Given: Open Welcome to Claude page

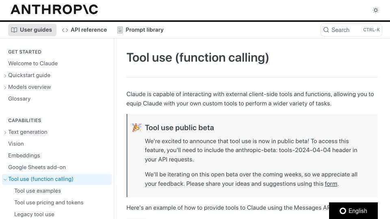Looking at the screenshot, I should pos(33,63).
